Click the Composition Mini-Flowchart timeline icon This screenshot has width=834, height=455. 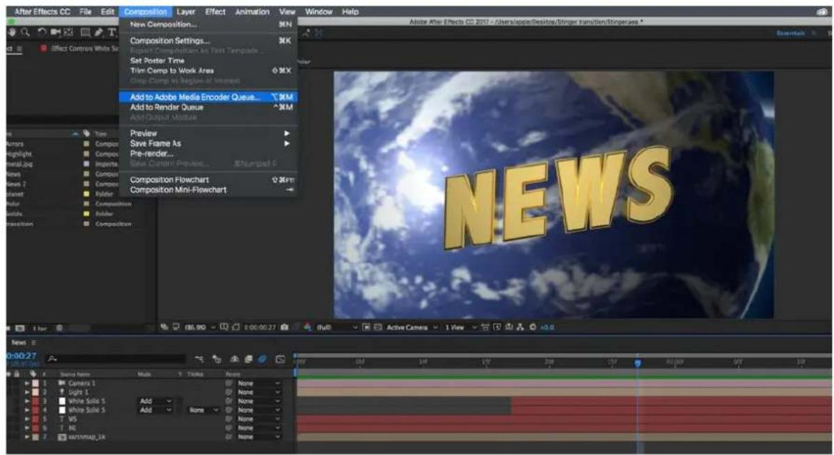(199, 359)
